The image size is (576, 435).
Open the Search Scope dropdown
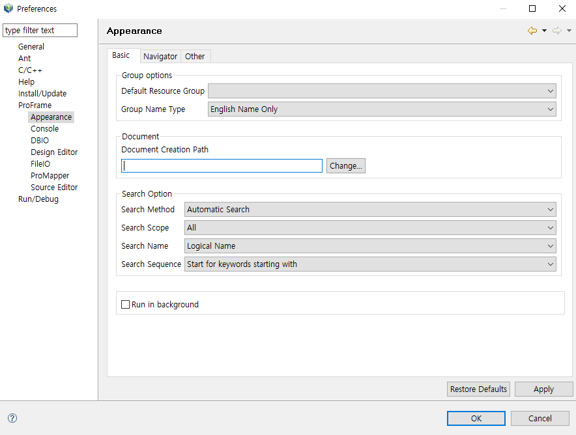coord(370,228)
